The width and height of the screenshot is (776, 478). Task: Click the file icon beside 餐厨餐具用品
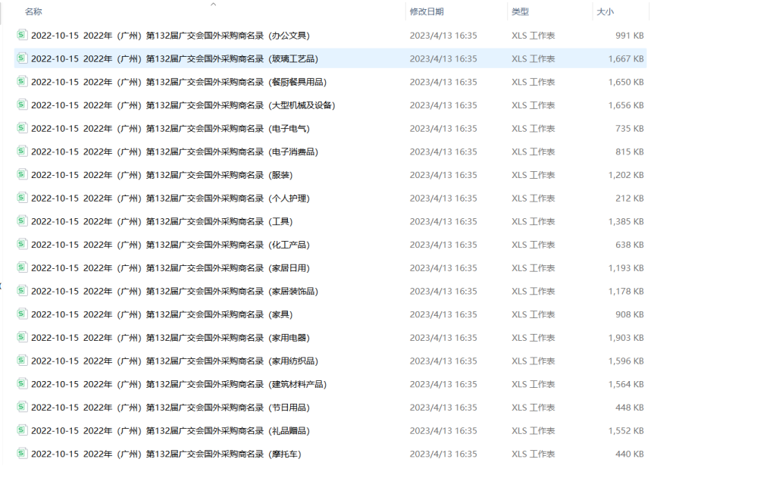(x=22, y=82)
